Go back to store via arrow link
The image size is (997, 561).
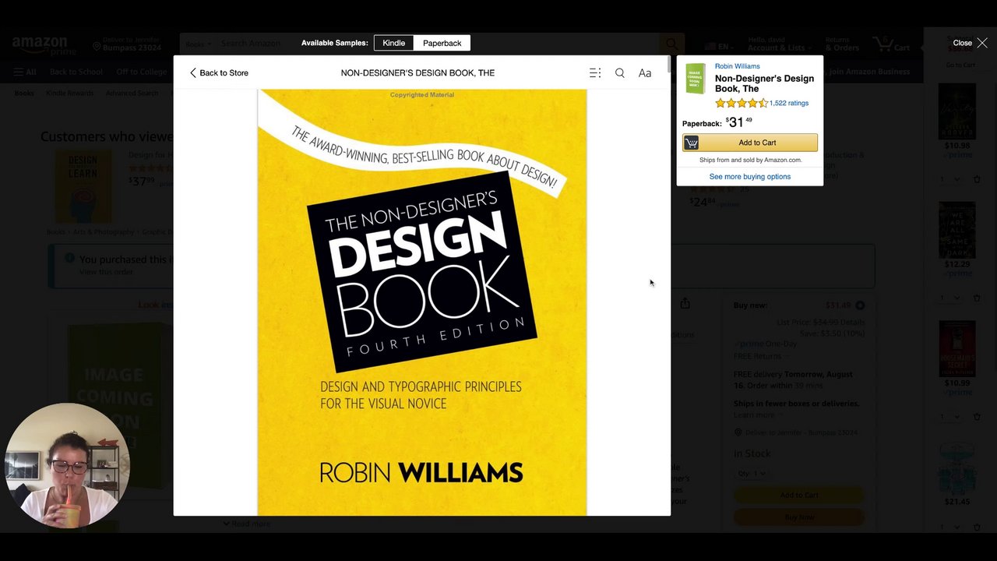218,72
